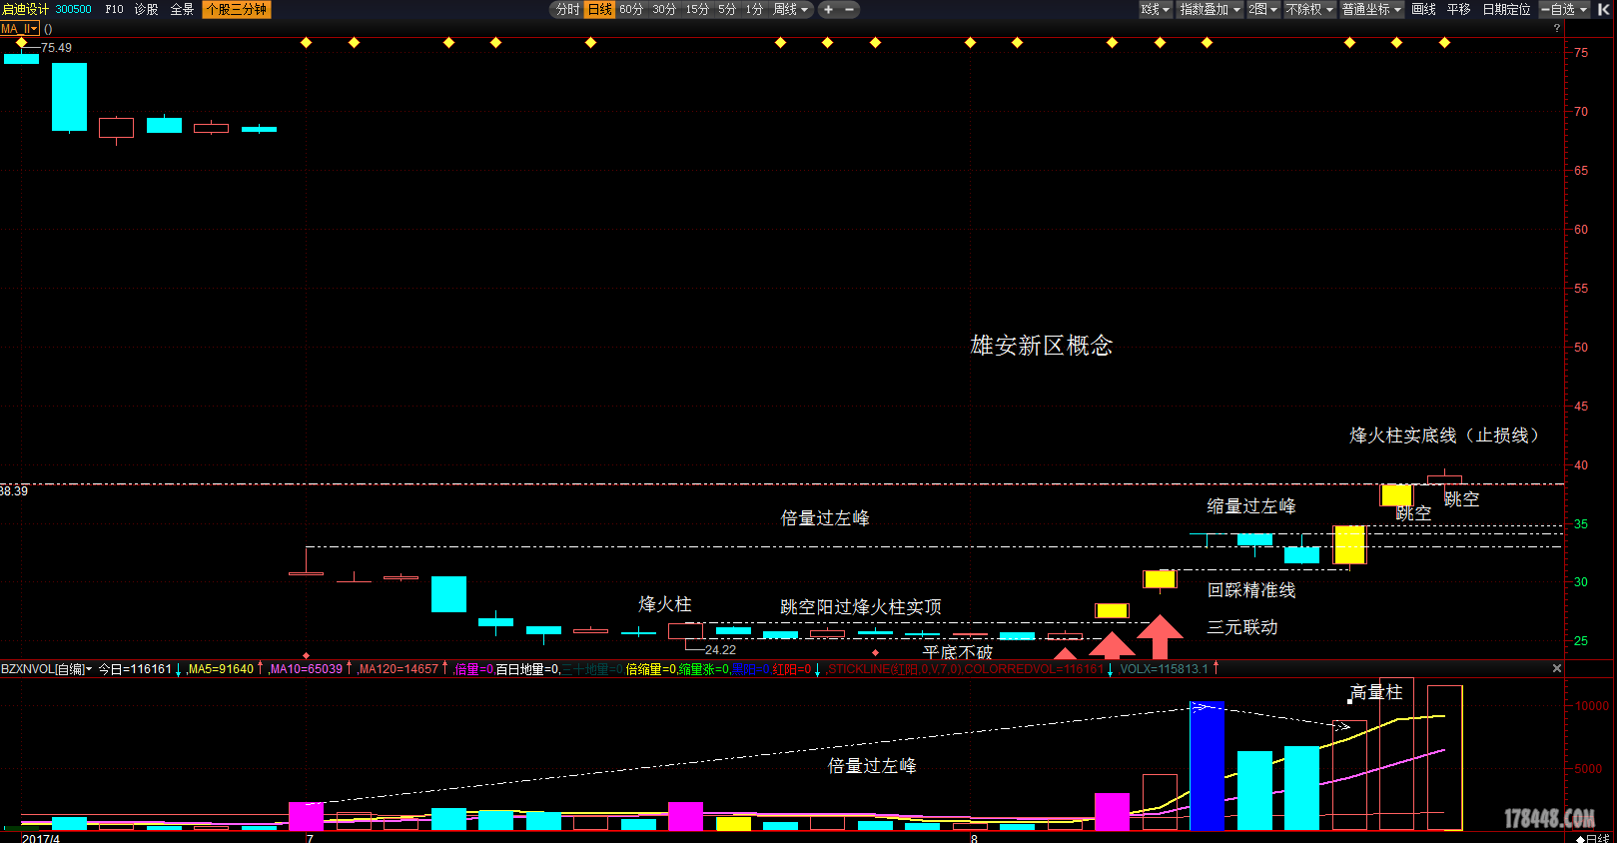
Task: Expand the 普通坐标 coordinate dropdown
Action: (x=1372, y=9)
